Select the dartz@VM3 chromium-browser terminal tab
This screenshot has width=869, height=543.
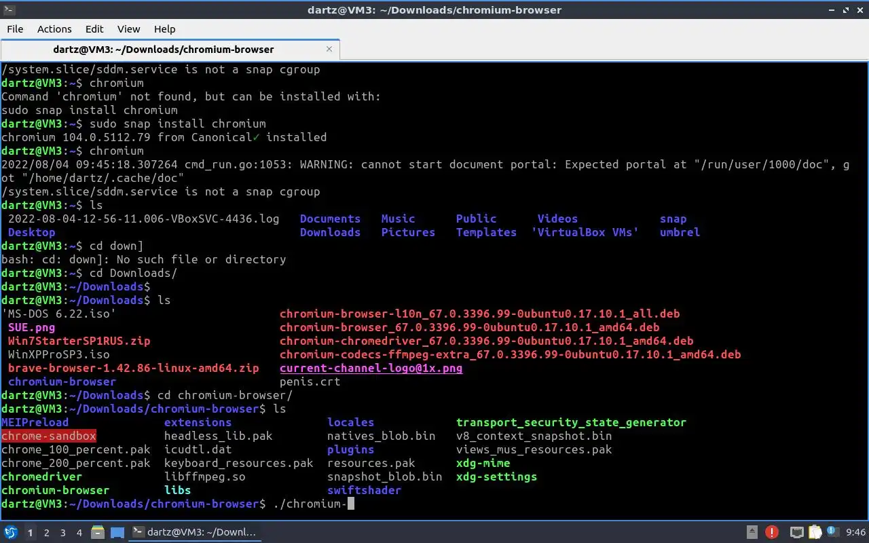point(170,50)
